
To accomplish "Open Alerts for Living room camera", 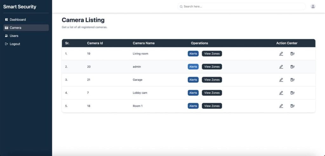I will pos(193,54).
